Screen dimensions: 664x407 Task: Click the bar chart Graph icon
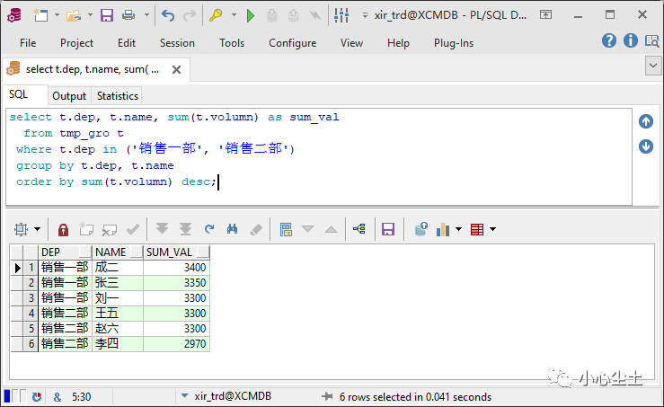[443, 229]
